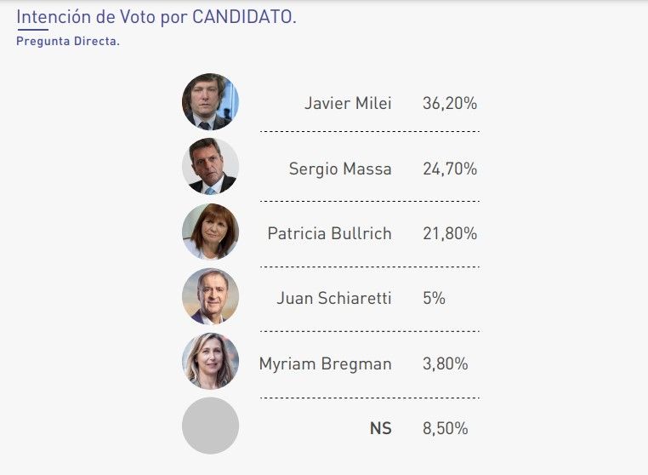This screenshot has height=475, width=648.
Task: Select the Myriam Bregman name text
Action: 326,363
